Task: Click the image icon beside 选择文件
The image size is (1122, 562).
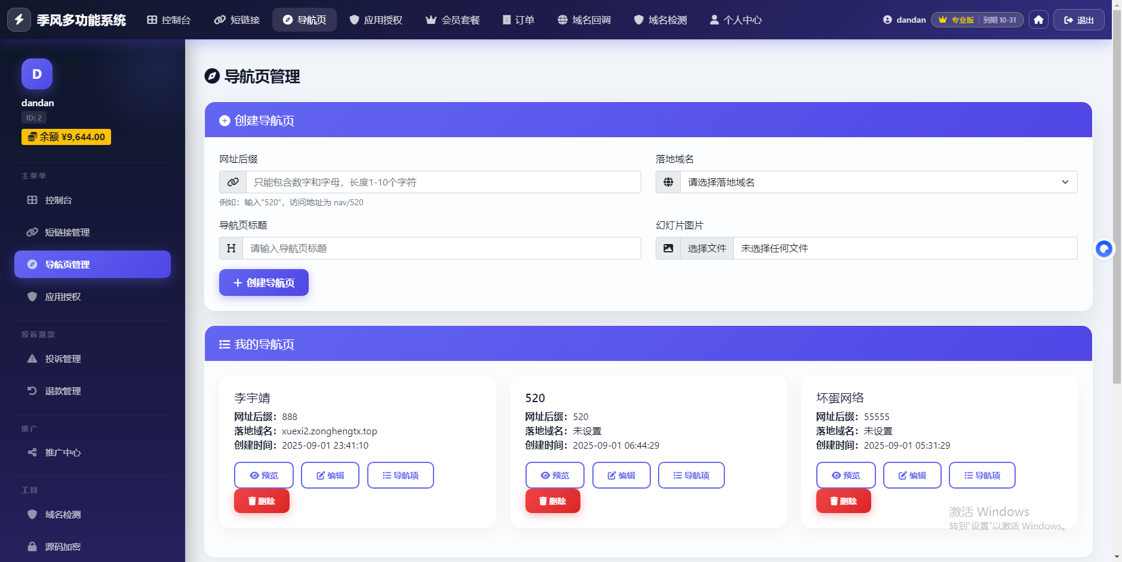Action: [668, 248]
